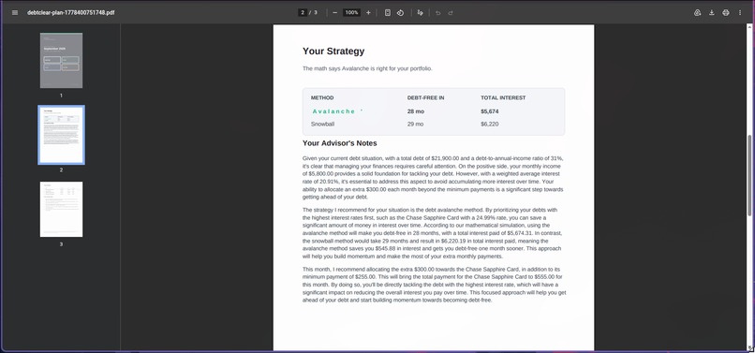Click the "$5,674" total interest value
Image resolution: width=755 pixels, height=353 pixels.
click(490, 111)
